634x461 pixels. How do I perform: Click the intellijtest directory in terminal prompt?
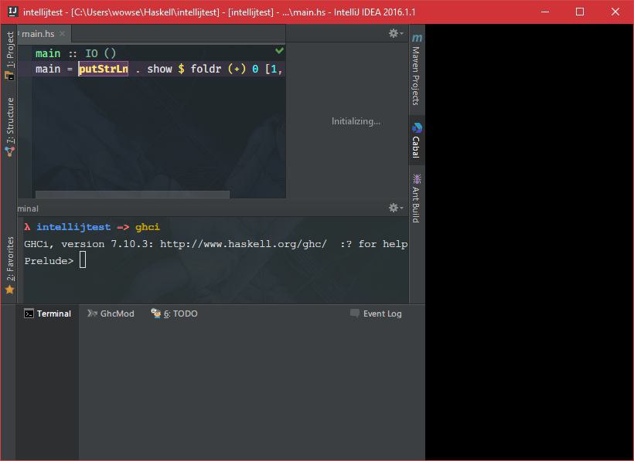[x=73, y=227]
